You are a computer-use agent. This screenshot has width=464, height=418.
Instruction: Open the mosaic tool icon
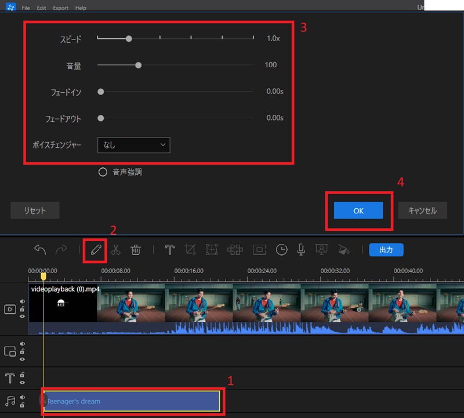235,250
